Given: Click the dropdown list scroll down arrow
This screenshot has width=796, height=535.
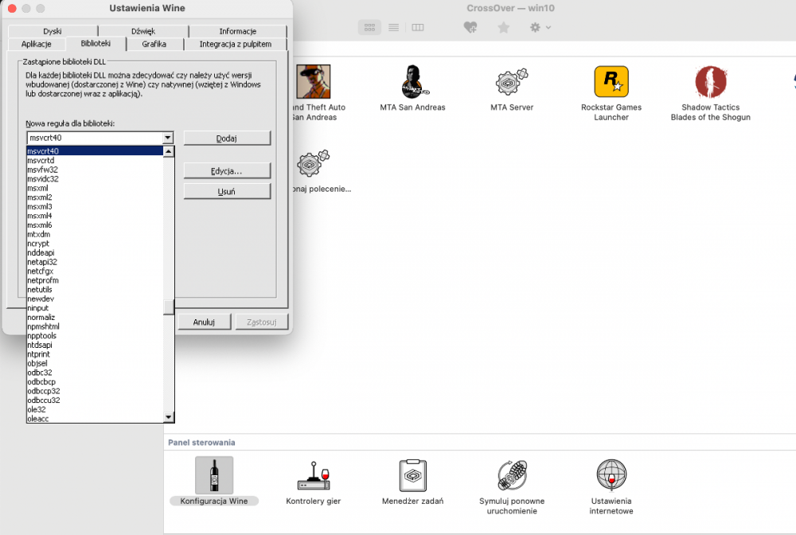Looking at the screenshot, I should (169, 417).
